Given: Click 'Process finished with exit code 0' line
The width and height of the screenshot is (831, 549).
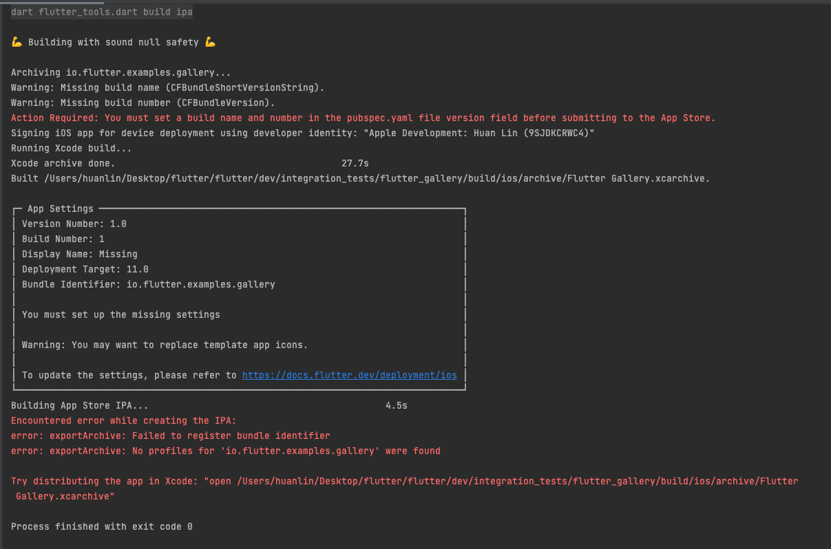Looking at the screenshot, I should tap(102, 526).
